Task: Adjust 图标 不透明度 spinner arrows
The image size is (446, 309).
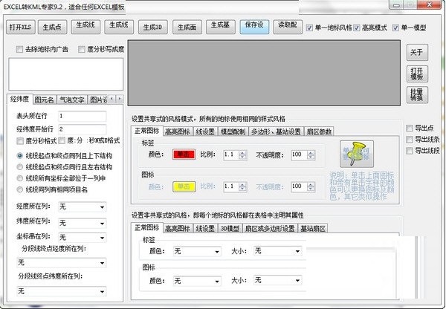Action: (311, 186)
